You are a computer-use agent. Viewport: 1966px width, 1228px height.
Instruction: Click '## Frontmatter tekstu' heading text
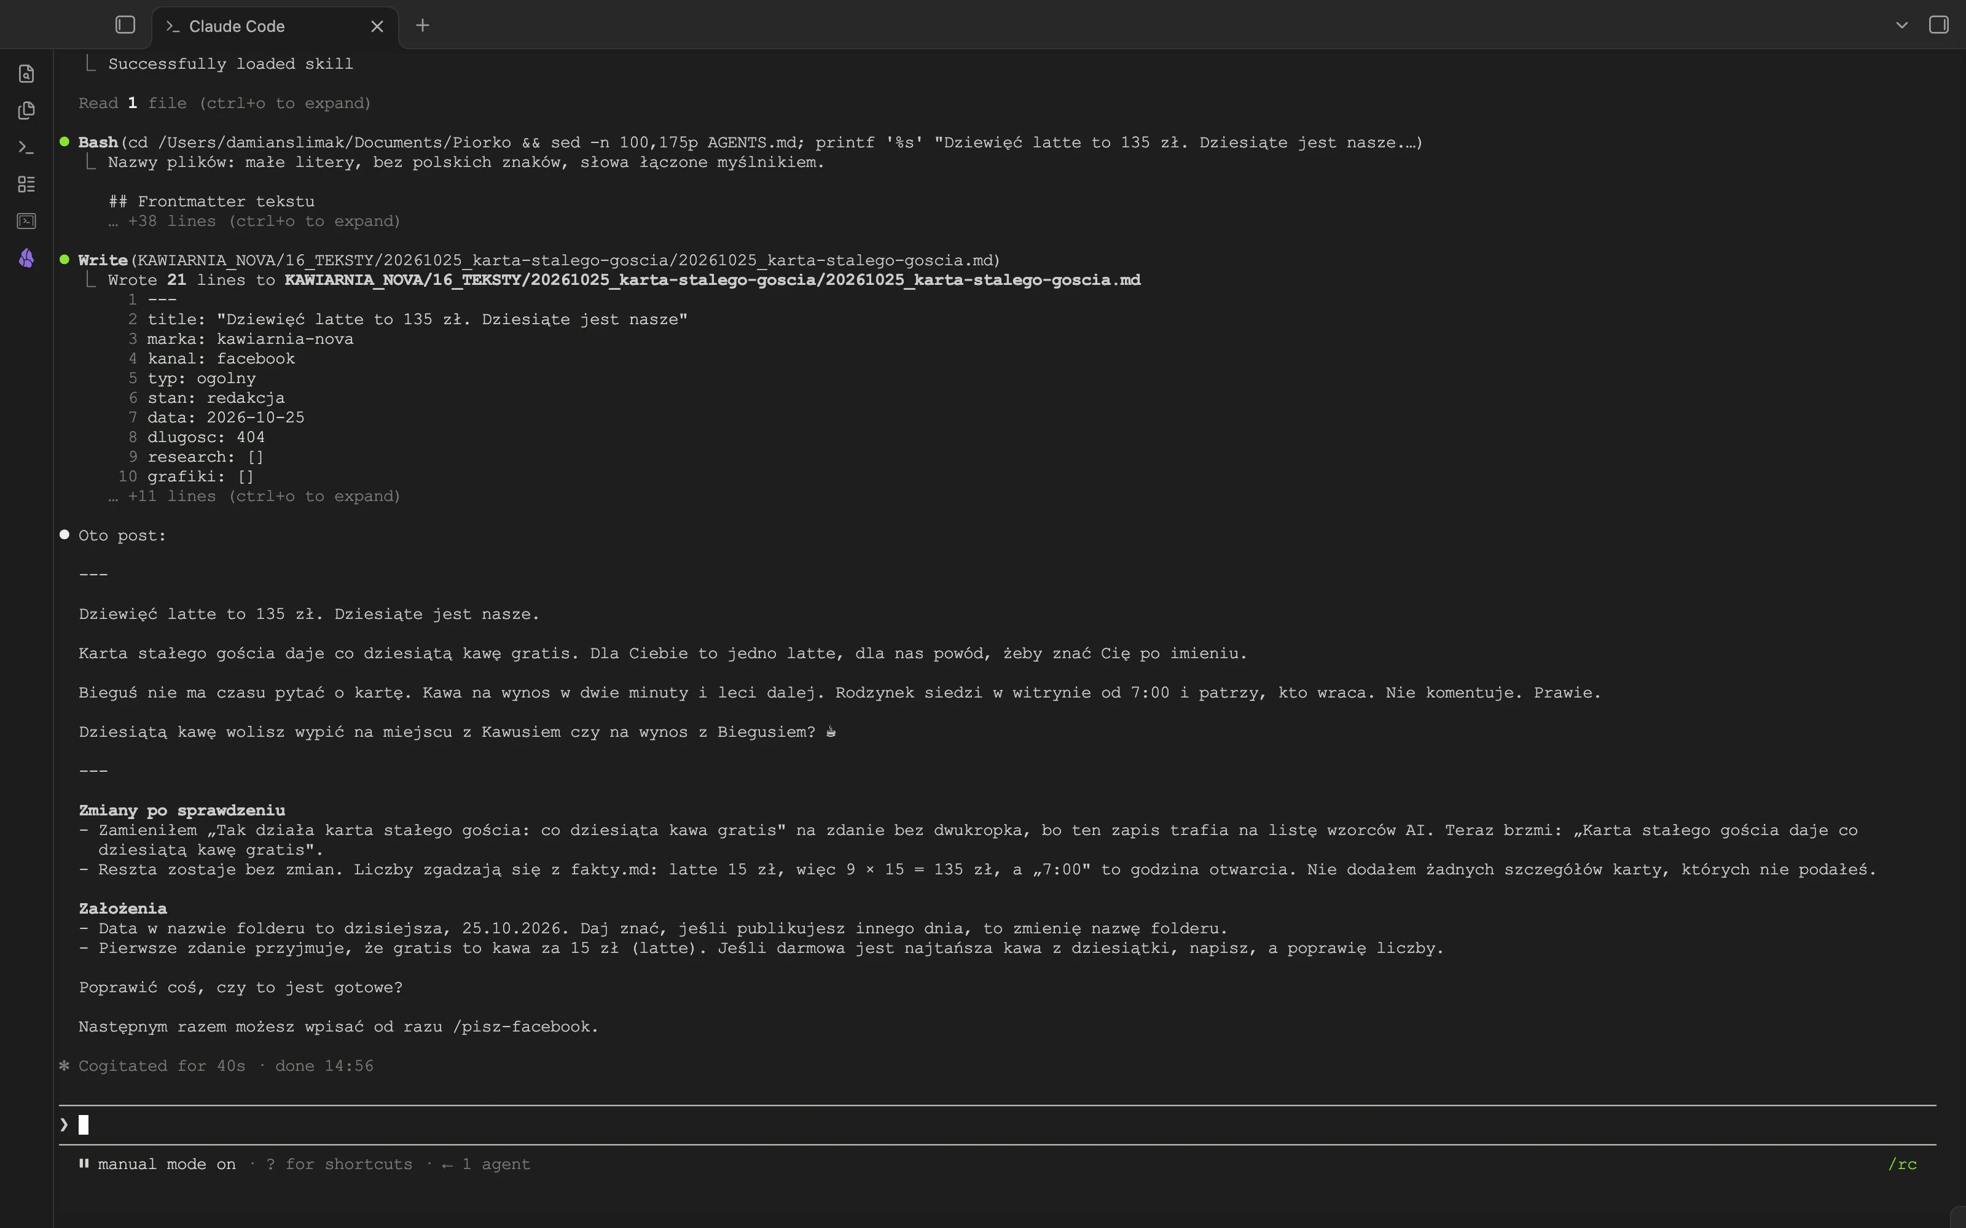click(x=211, y=201)
